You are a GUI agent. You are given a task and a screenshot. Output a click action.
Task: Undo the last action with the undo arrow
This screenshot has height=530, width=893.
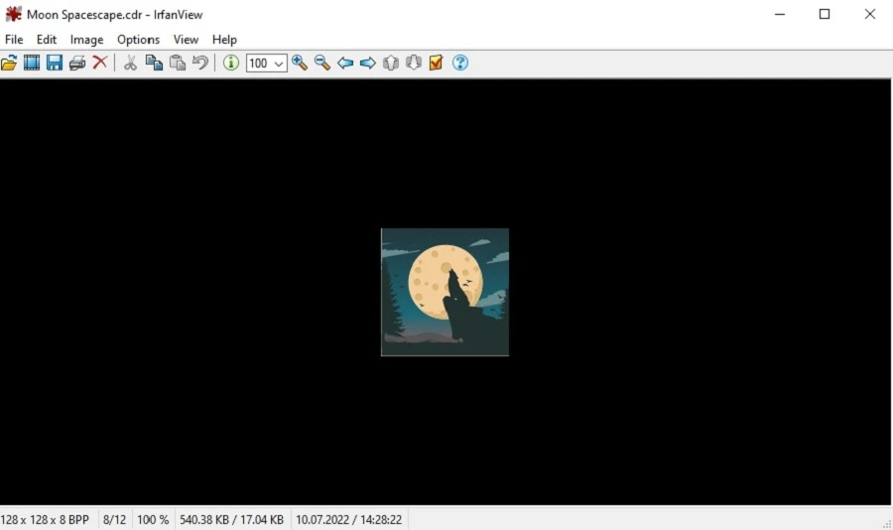pyautogui.click(x=199, y=63)
